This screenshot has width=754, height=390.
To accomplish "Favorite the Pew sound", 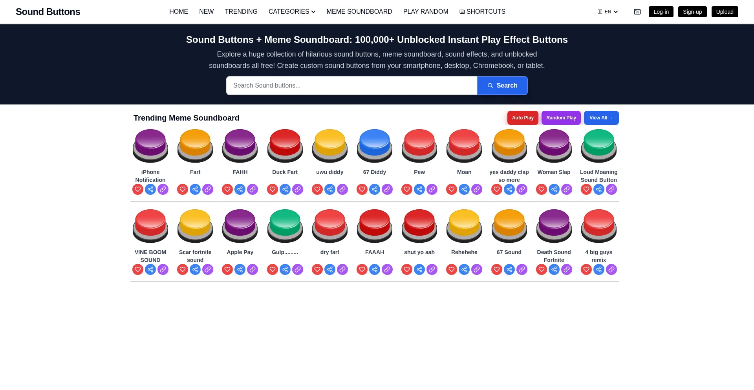I will click(406, 189).
